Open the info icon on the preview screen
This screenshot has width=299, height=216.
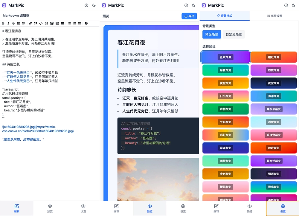pyautogui.click(x=186, y=5)
